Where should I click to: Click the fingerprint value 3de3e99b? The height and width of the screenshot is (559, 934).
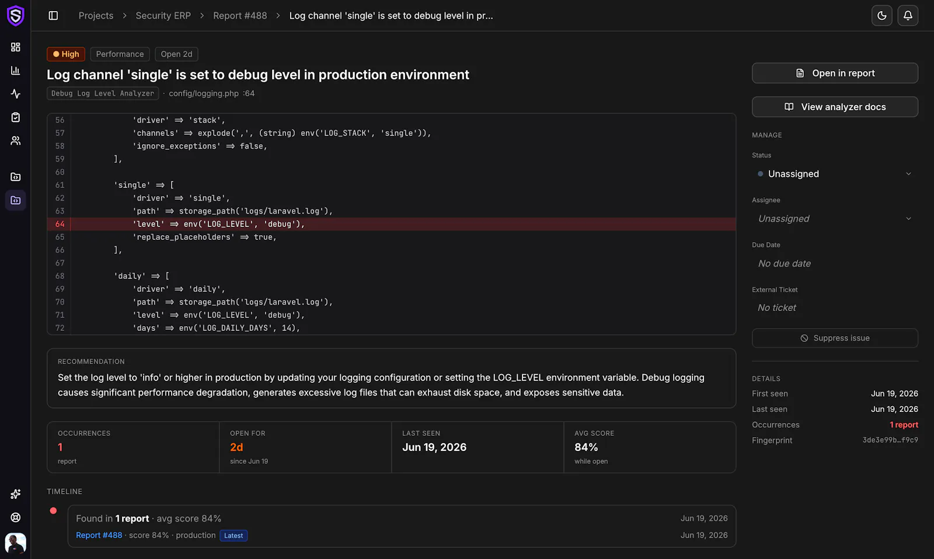[890, 441]
